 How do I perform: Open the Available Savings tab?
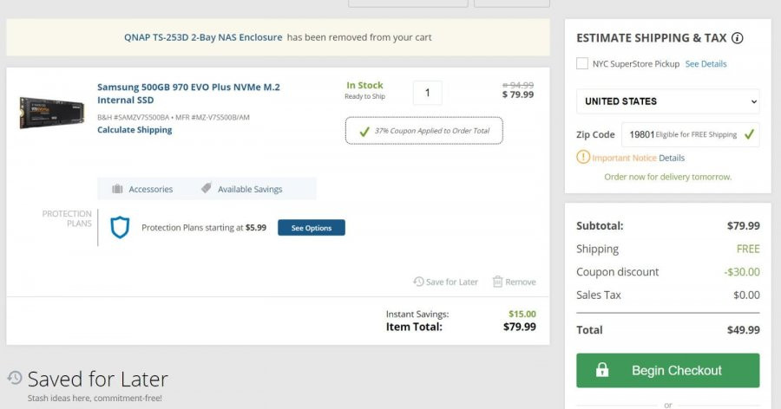241,189
